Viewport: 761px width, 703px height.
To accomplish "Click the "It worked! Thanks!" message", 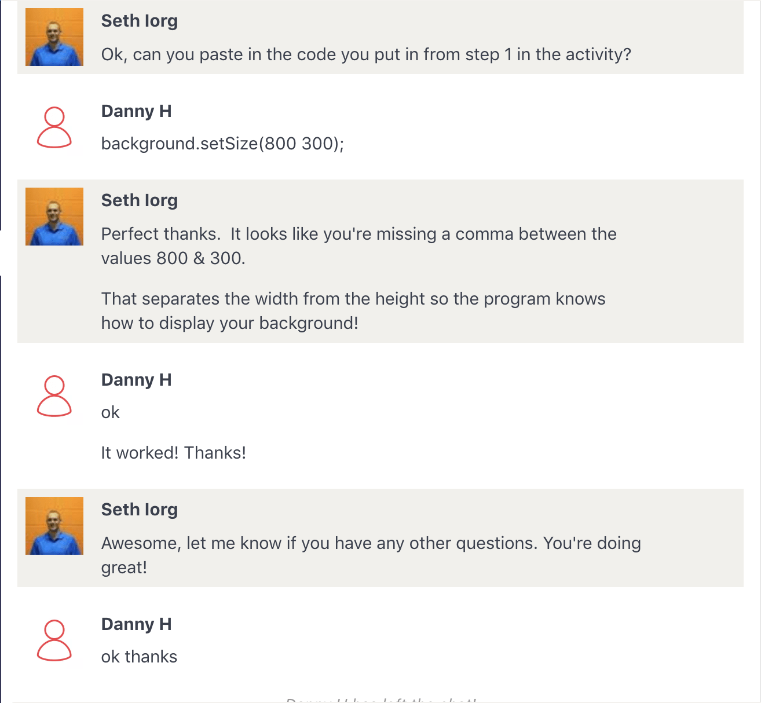I will pos(174,453).
